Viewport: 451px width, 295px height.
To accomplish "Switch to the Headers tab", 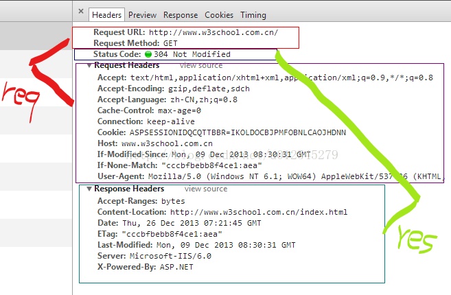I will 106,14.
